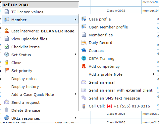Image resolution: width=159 pixels, height=124 pixels.
Task: Open Daily Record
Action: 118,43
